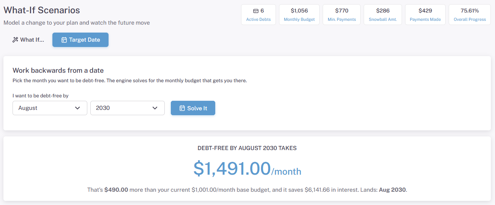
Task: Switch to the Target Date tab
Action: click(80, 40)
